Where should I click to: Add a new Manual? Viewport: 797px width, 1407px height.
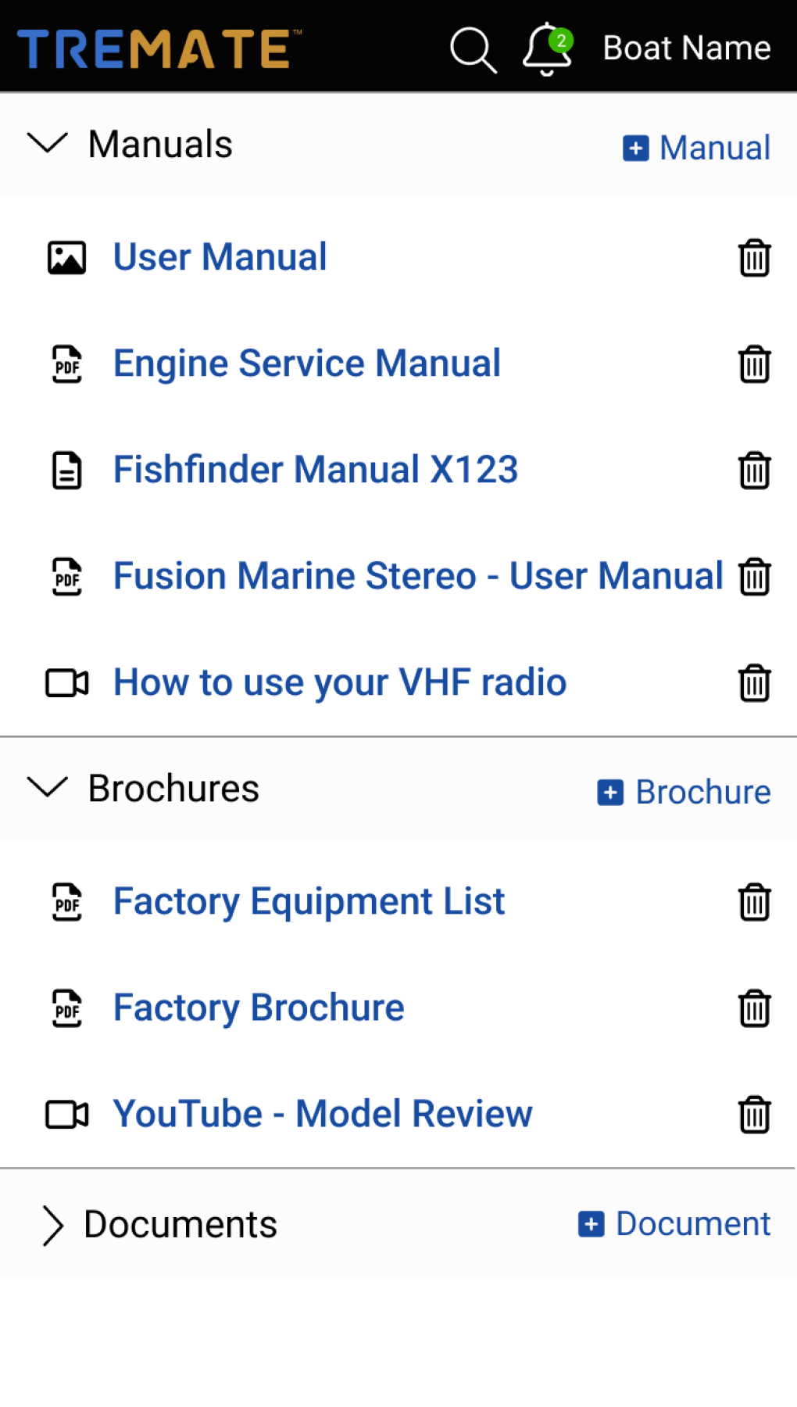pos(696,148)
